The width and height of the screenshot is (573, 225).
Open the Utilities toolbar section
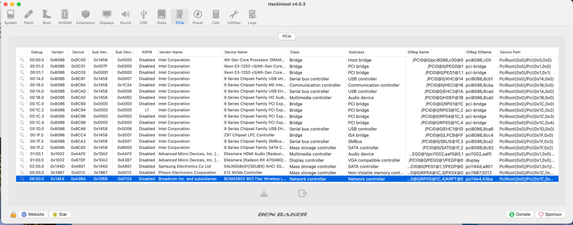click(x=234, y=17)
